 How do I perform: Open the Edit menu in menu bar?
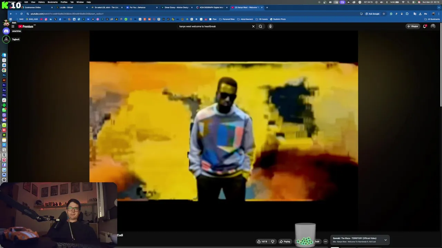pyautogui.click(x=26, y=2)
